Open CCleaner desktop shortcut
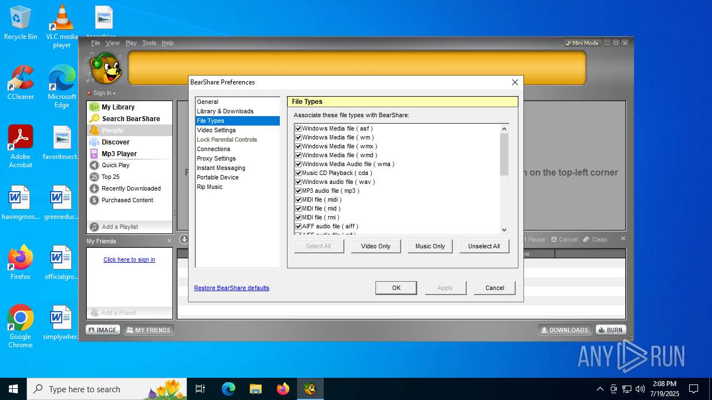 click(x=21, y=83)
